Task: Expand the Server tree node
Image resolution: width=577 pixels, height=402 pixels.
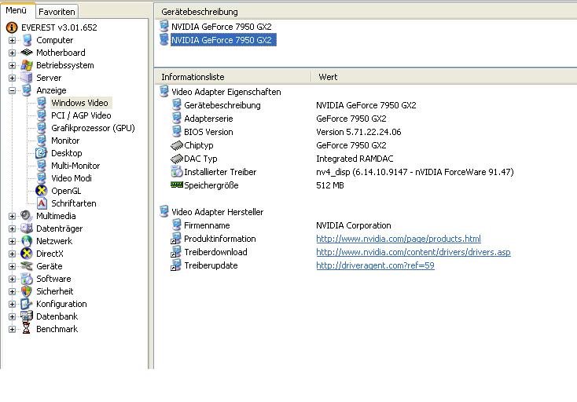Action: [x=12, y=78]
